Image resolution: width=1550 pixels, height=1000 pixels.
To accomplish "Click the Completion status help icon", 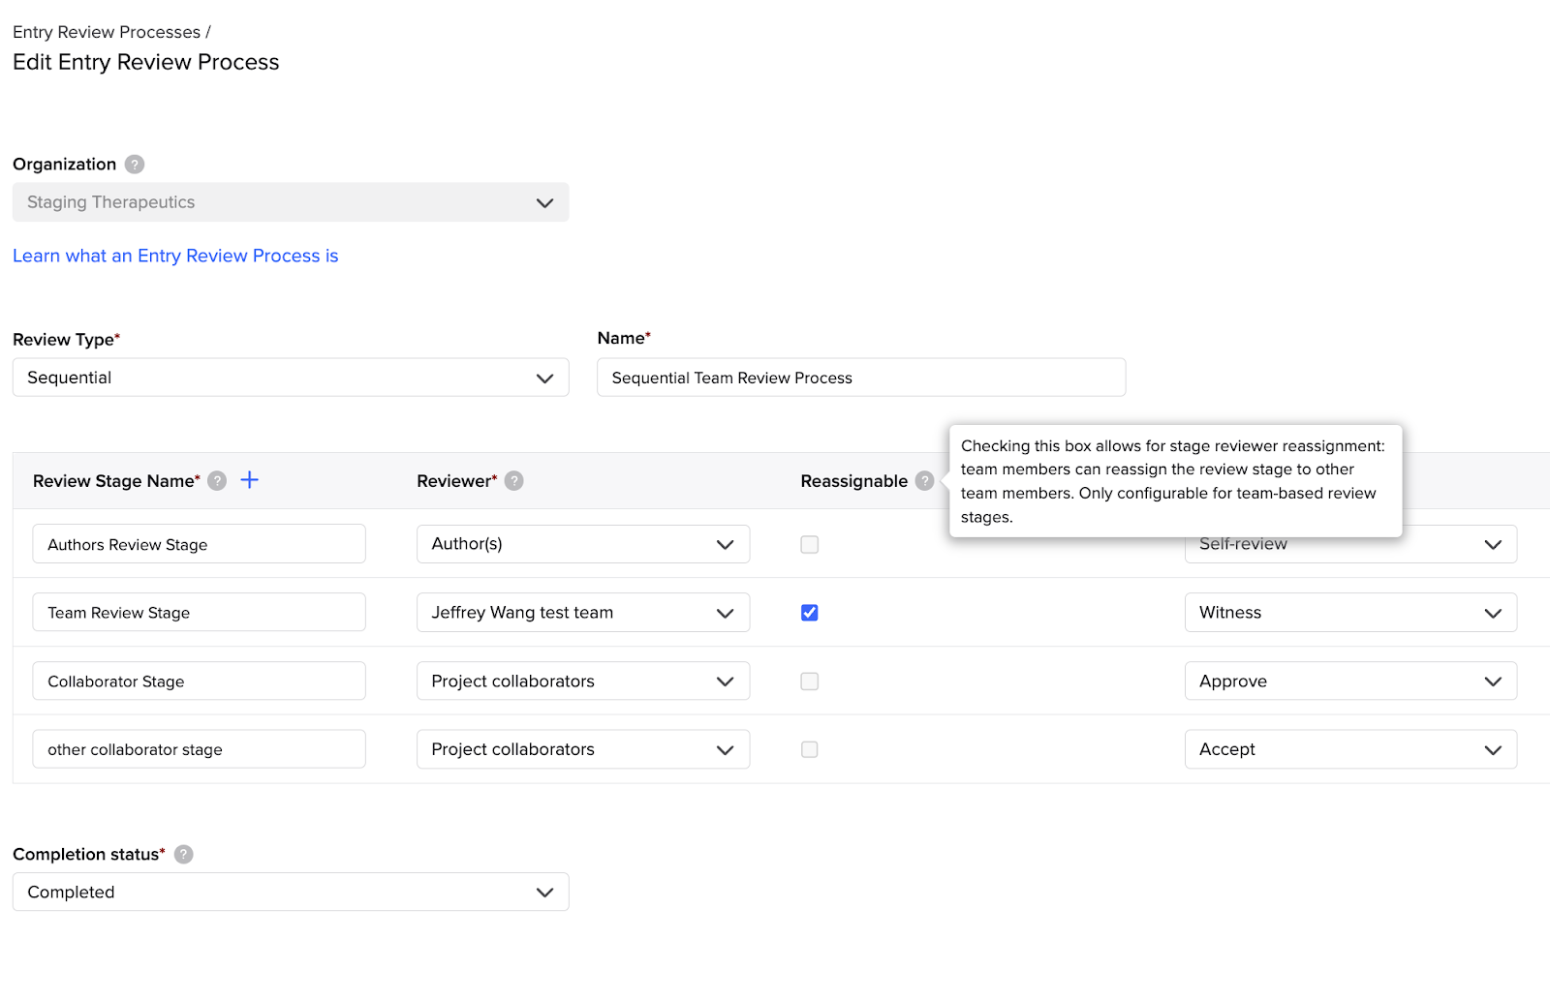I will tap(184, 855).
